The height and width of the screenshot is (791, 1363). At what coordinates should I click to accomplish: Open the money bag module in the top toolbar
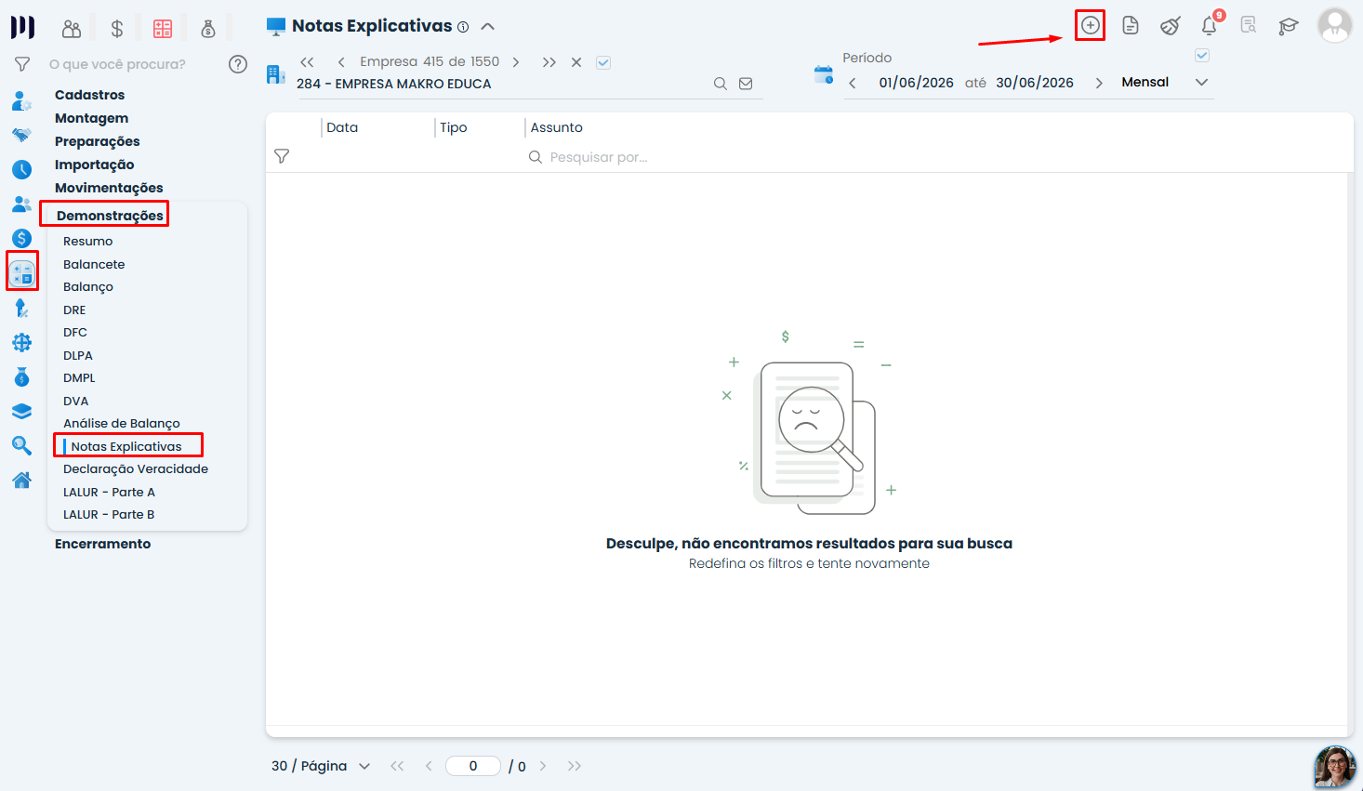[x=208, y=29]
